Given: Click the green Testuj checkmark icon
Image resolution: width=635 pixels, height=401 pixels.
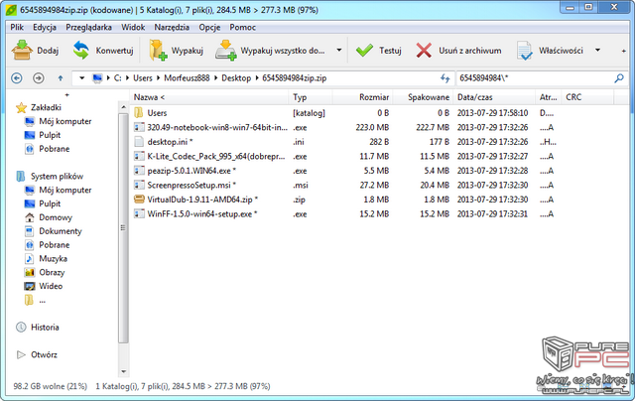Looking at the screenshot, I should [x=364, y=51].
